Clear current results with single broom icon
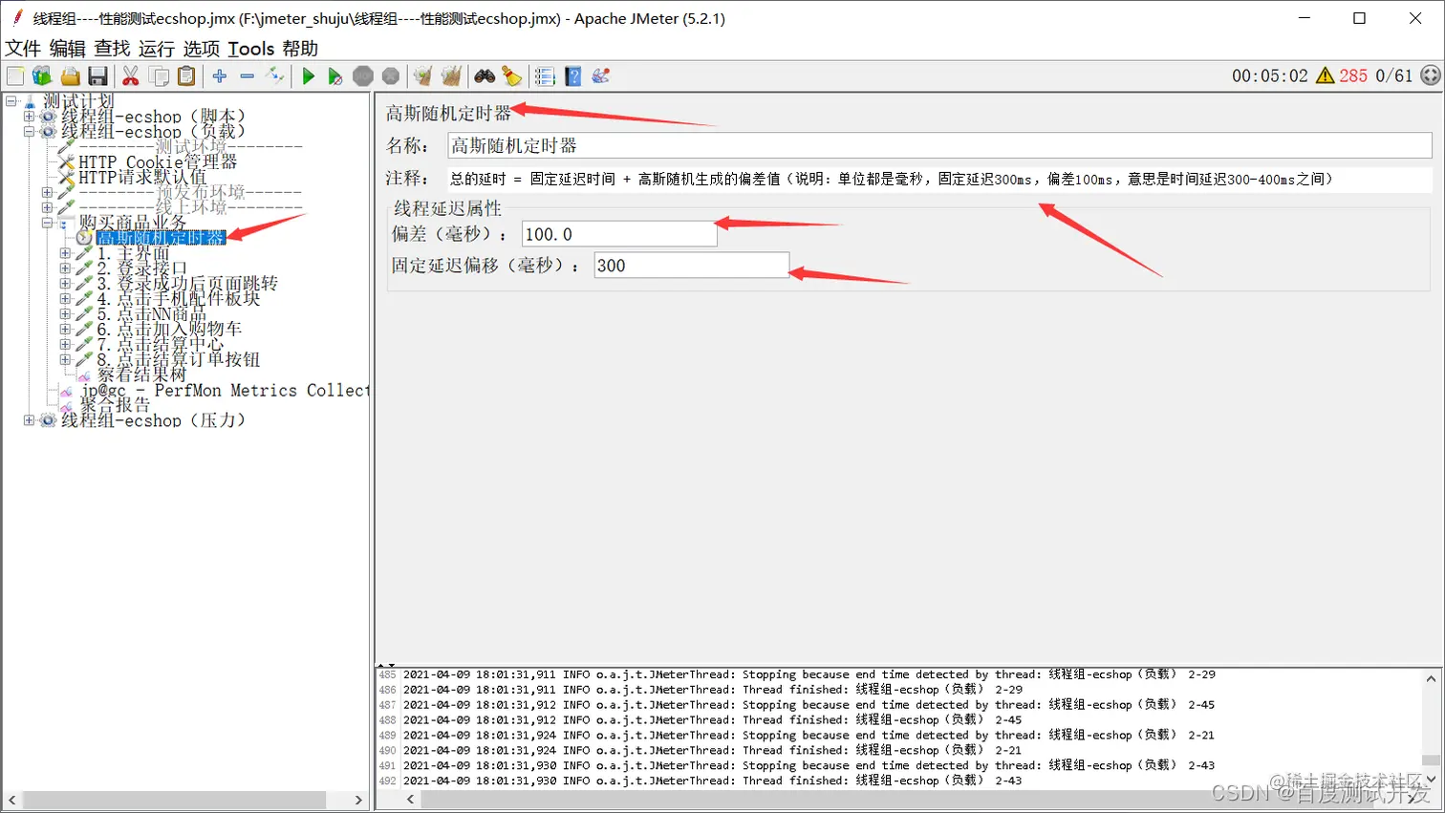 [x=422, y=76]
